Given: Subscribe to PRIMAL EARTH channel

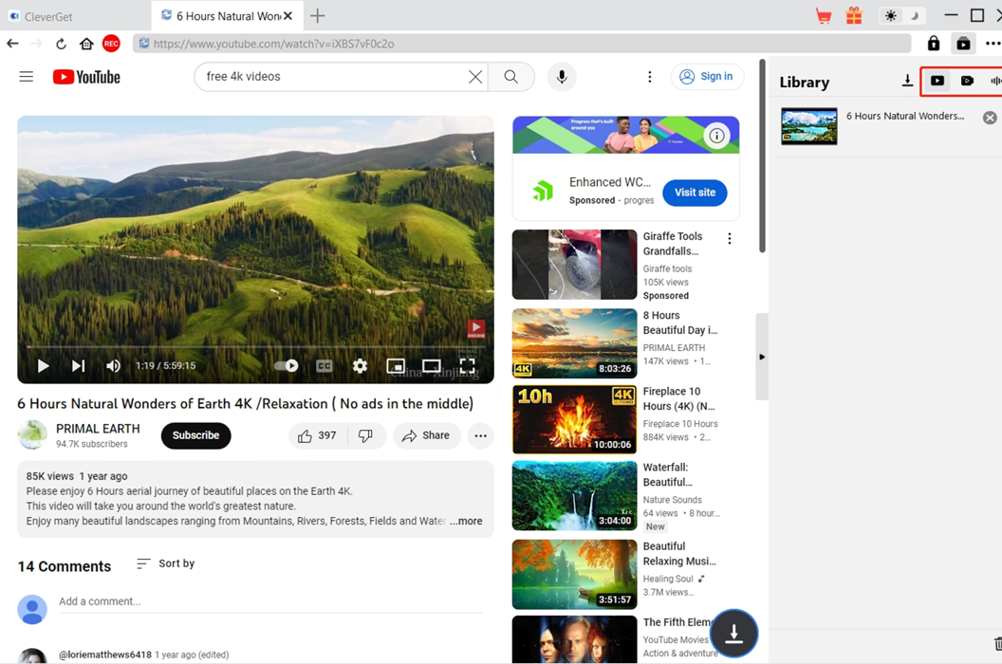Looking at the screenshot, I should point(195,435).
